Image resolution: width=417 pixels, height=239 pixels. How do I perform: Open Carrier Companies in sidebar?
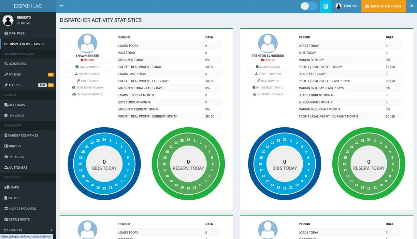coord(23,135)
